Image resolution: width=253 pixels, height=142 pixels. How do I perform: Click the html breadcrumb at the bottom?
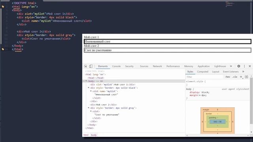86,135
